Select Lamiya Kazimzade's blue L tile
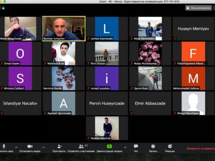The height and width of the screenshot is (161, 215). pos(107,29)
